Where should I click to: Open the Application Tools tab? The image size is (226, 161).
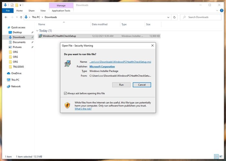(x=61, y=11)
